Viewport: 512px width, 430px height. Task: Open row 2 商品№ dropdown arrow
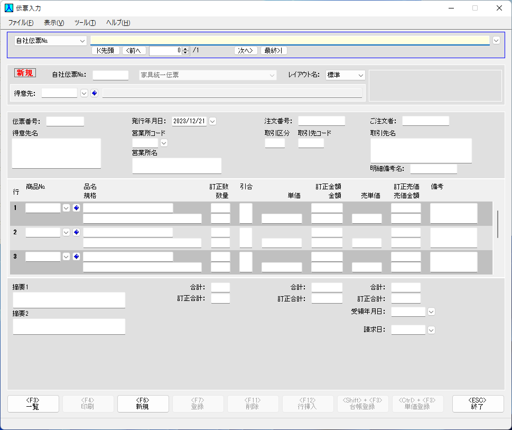(66, 232)
